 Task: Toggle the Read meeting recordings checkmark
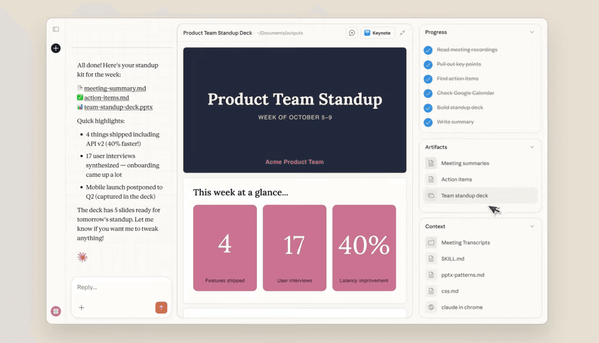point(428,50)
